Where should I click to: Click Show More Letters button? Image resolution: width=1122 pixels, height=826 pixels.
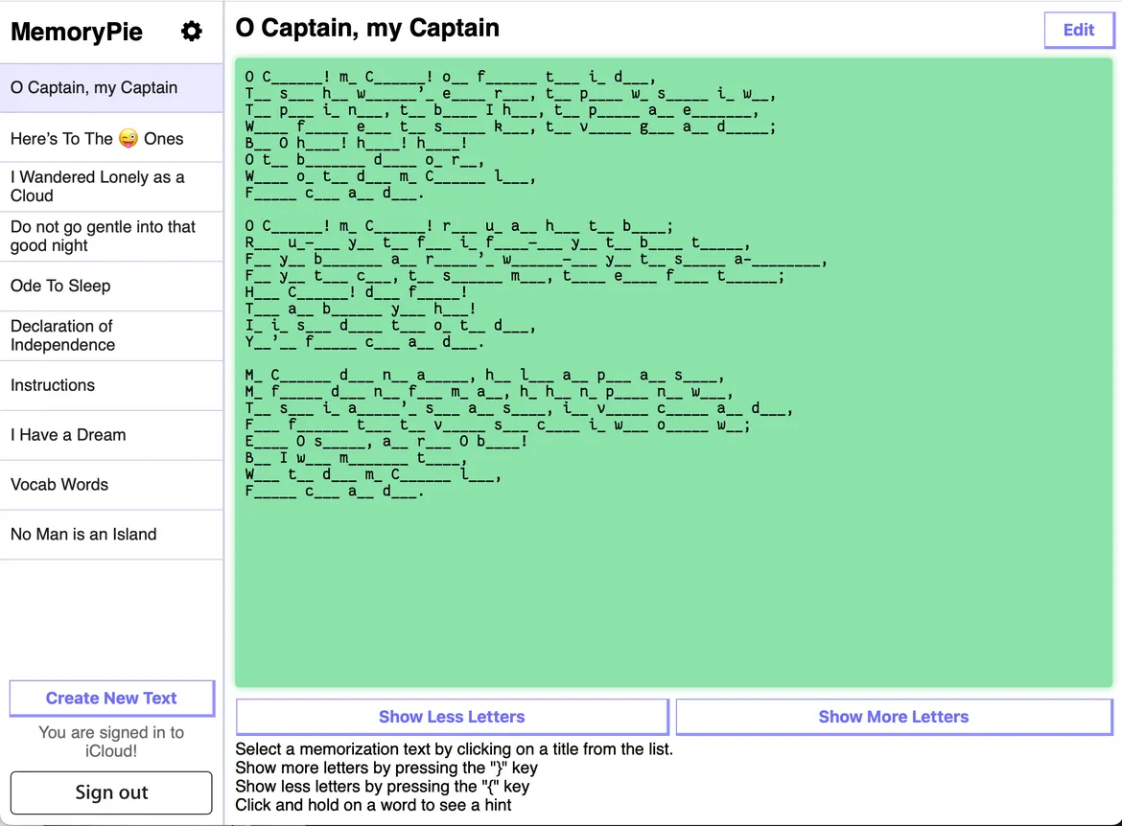point(893,717)
